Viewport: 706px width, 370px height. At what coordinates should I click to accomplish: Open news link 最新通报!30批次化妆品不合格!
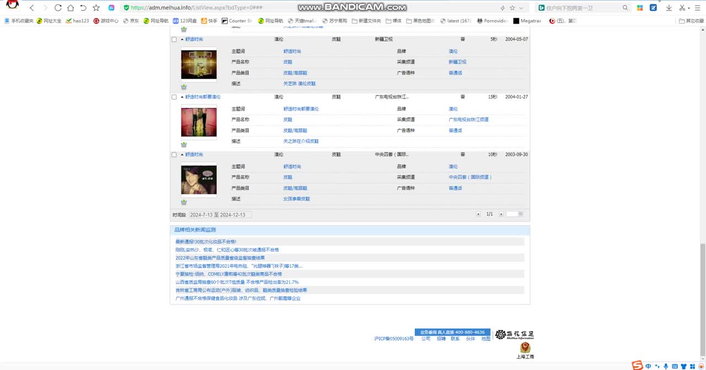[206, 242]
